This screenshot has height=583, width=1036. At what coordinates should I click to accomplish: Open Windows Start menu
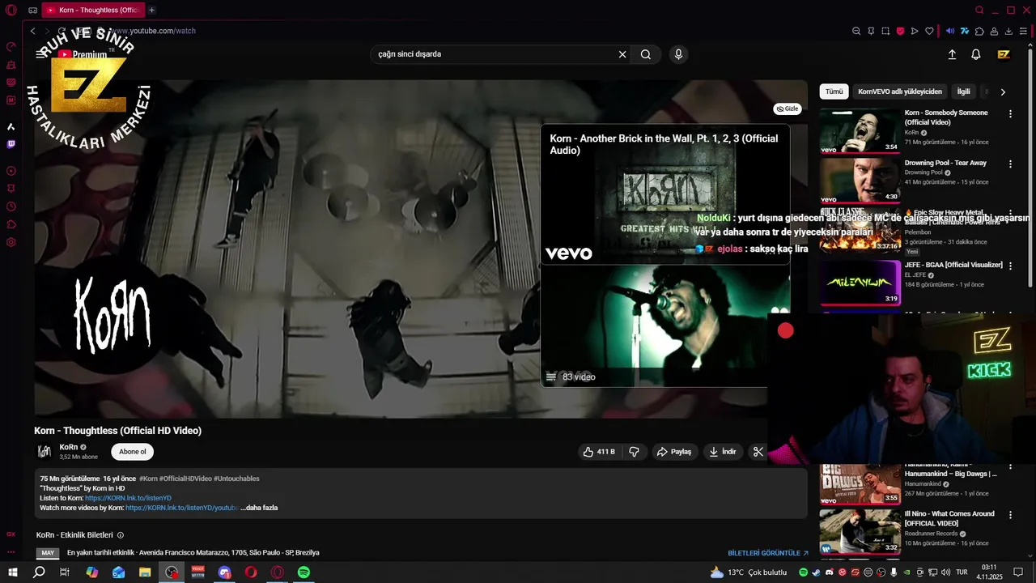click(x=12, y=572)
